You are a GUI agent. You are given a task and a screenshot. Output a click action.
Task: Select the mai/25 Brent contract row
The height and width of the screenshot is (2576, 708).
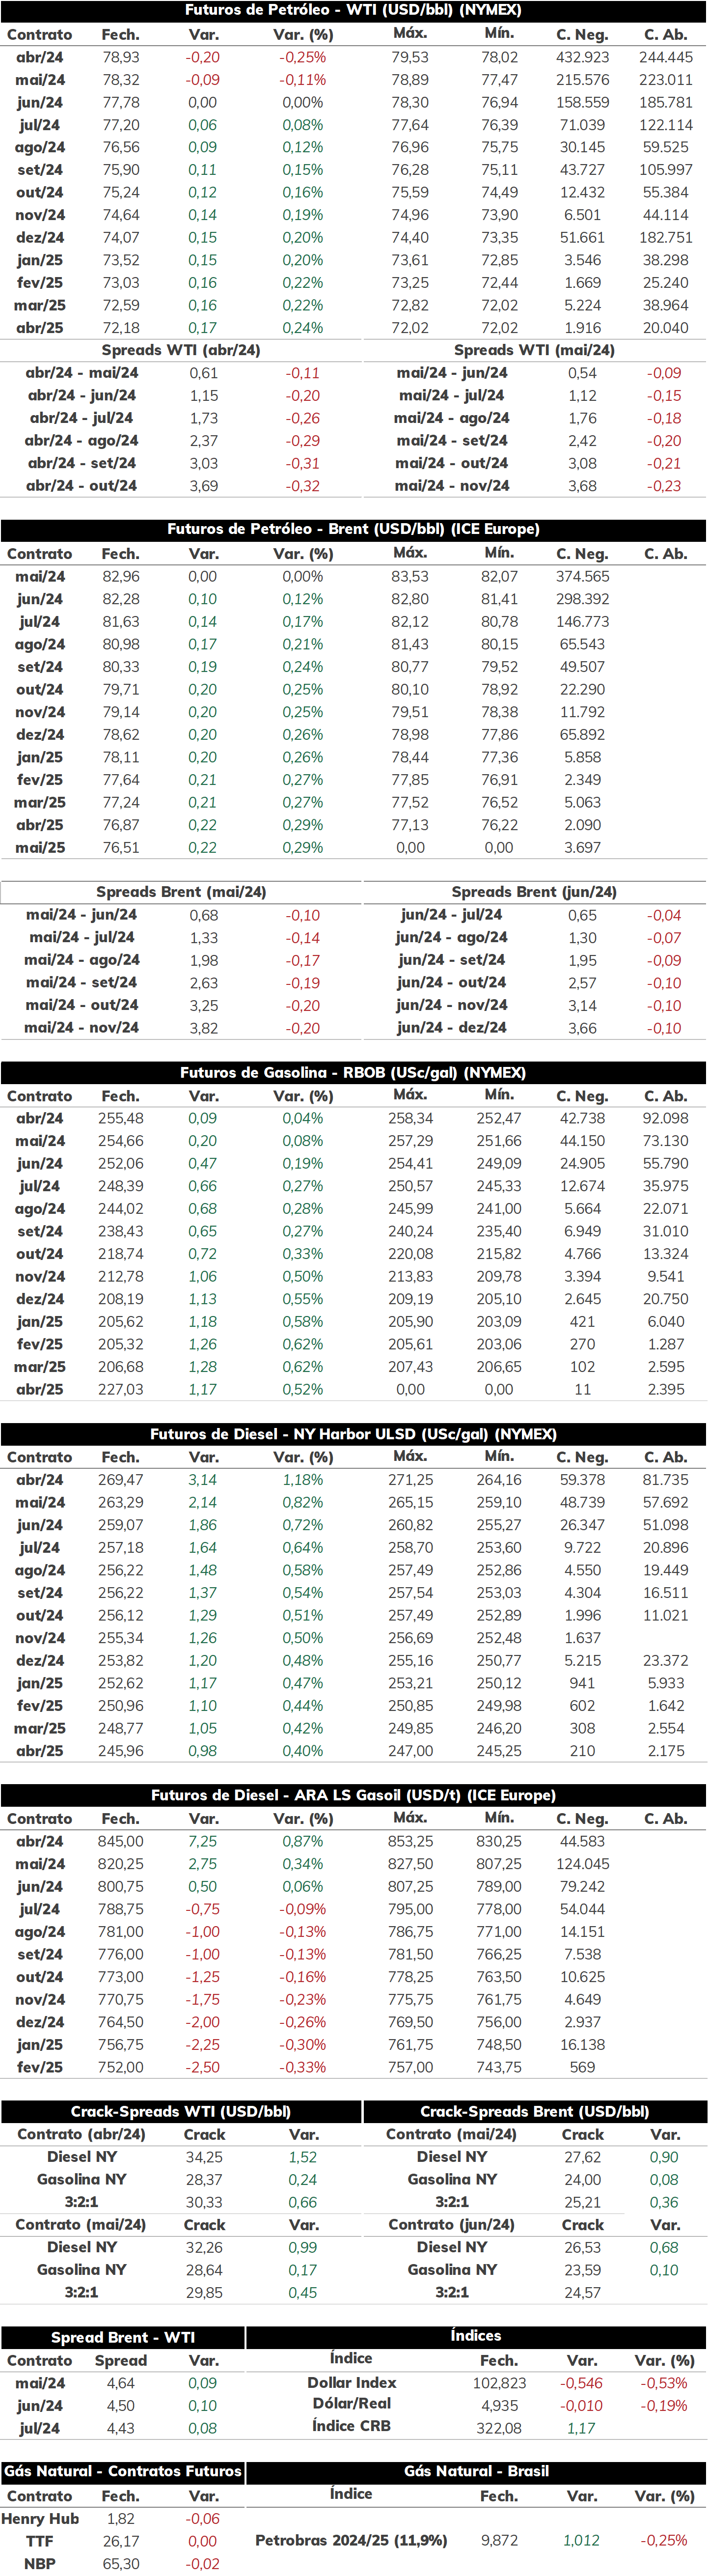pos(354,847)
